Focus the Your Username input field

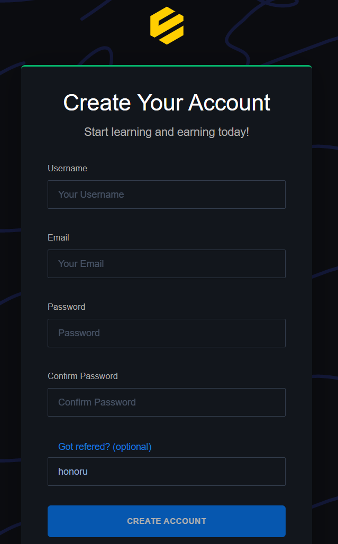point(167,195)
